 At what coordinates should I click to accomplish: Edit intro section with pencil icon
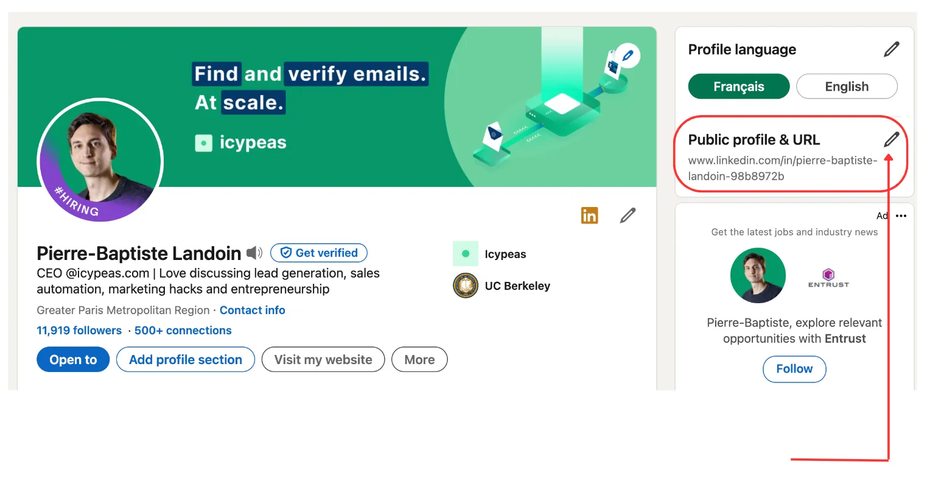click(628, 216)
